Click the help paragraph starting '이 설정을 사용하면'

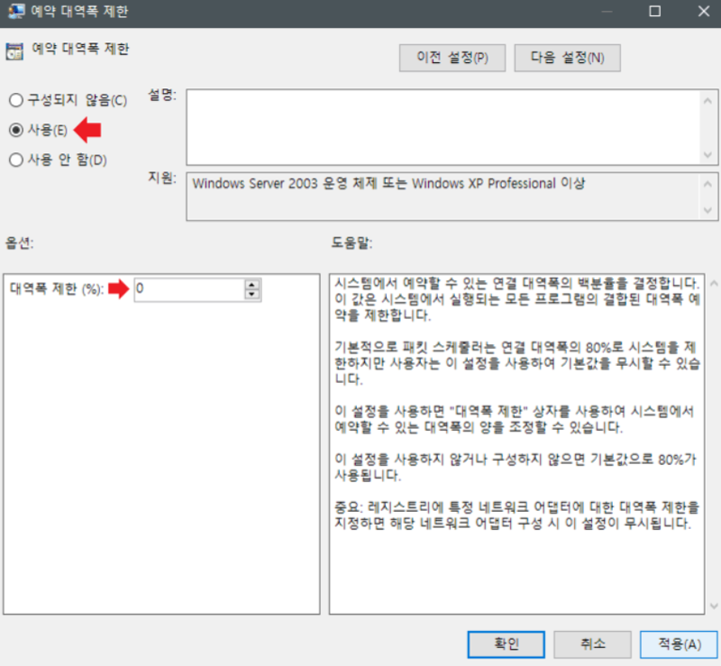pos(514,419)
